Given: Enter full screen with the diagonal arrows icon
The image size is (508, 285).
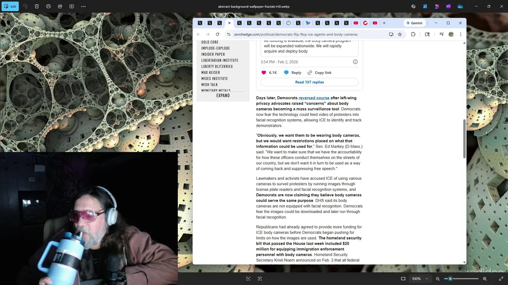Looking at the screenshot, I should coord(501,279).
